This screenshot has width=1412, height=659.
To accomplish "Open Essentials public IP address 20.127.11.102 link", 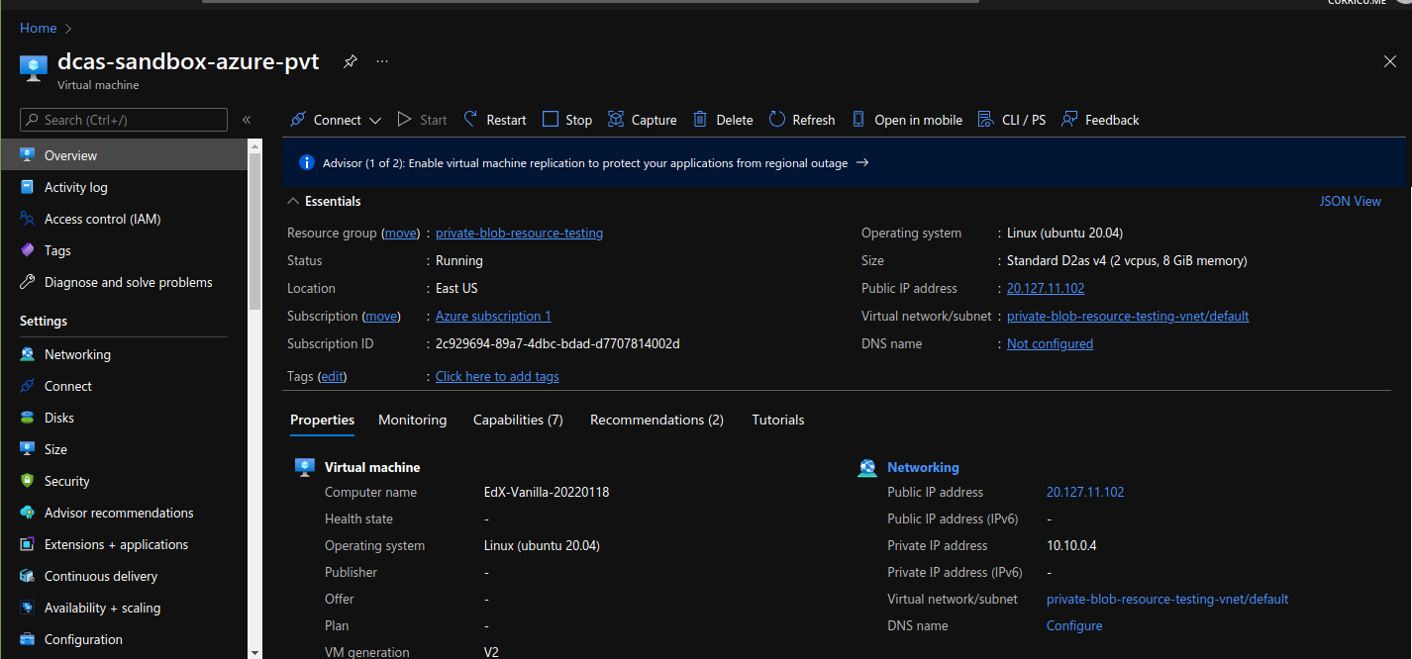I will [x=1046, y=288].
